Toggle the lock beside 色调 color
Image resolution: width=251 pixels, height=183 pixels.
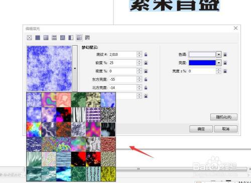pyautogui.click(x=225, y=55)
